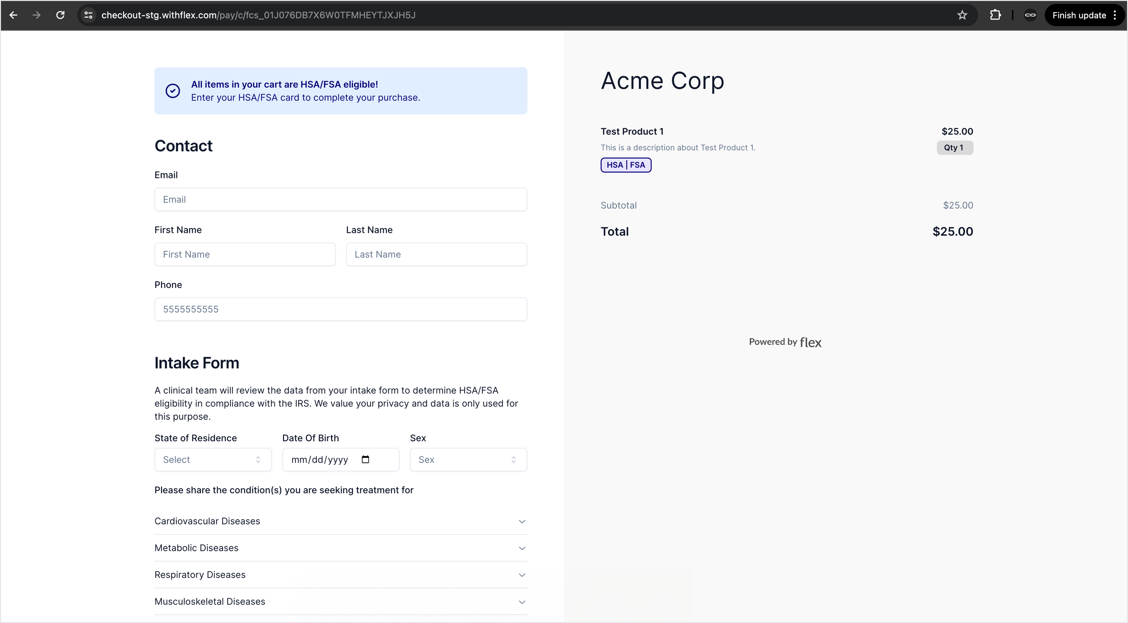
Task: Focus the Last Name input
Action: pyautogui.click(x=436, y=254)
